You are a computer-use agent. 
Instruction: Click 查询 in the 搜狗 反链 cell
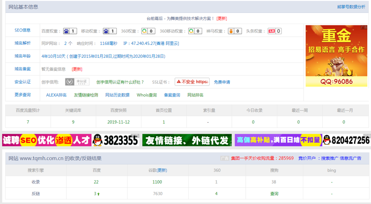click(274, 194)
